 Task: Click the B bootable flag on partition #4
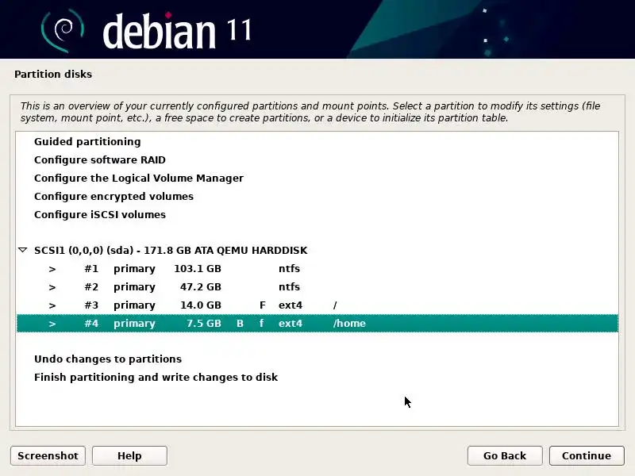click(241, 324)
